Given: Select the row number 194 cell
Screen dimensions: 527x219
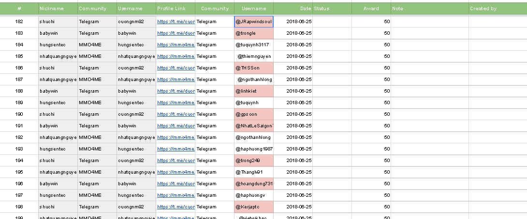Looking at the screenshot, I should pos(19,161).
